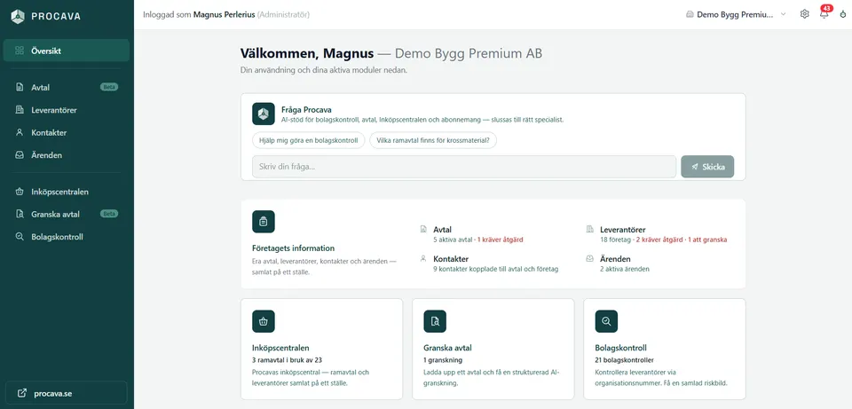852x409 pixels.
Task: Open the Bolagskontroll module card title
Action: pyautogui.click(x=621, y=348)
